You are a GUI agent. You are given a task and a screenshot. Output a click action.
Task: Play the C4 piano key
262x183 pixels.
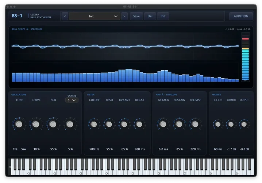click(107, 172)
